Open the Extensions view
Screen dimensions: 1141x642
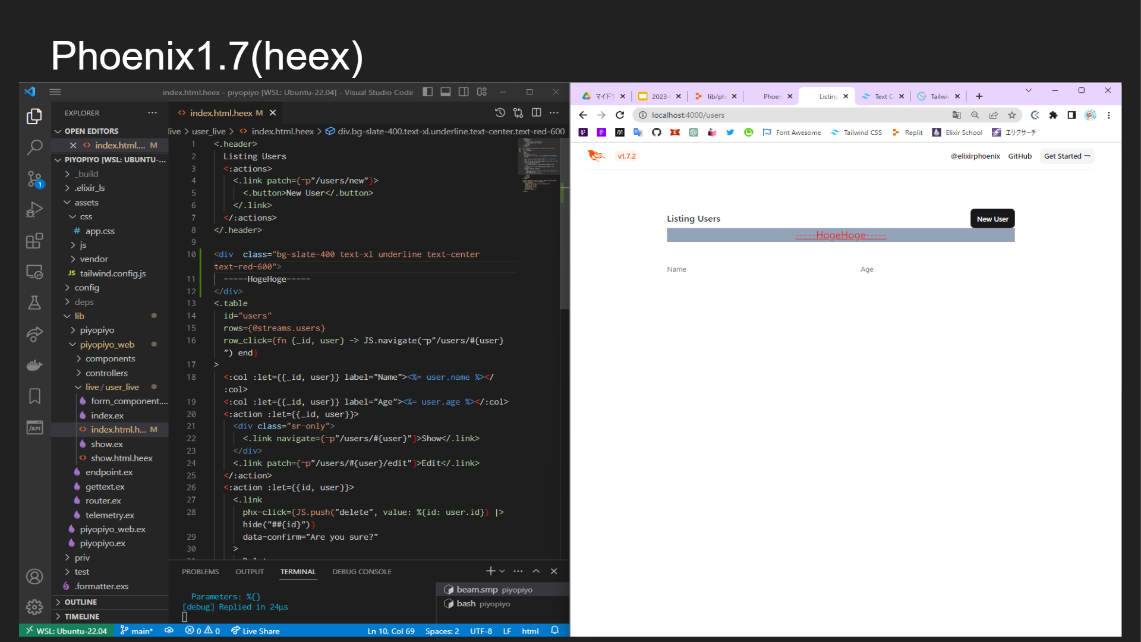coord(34,240)
